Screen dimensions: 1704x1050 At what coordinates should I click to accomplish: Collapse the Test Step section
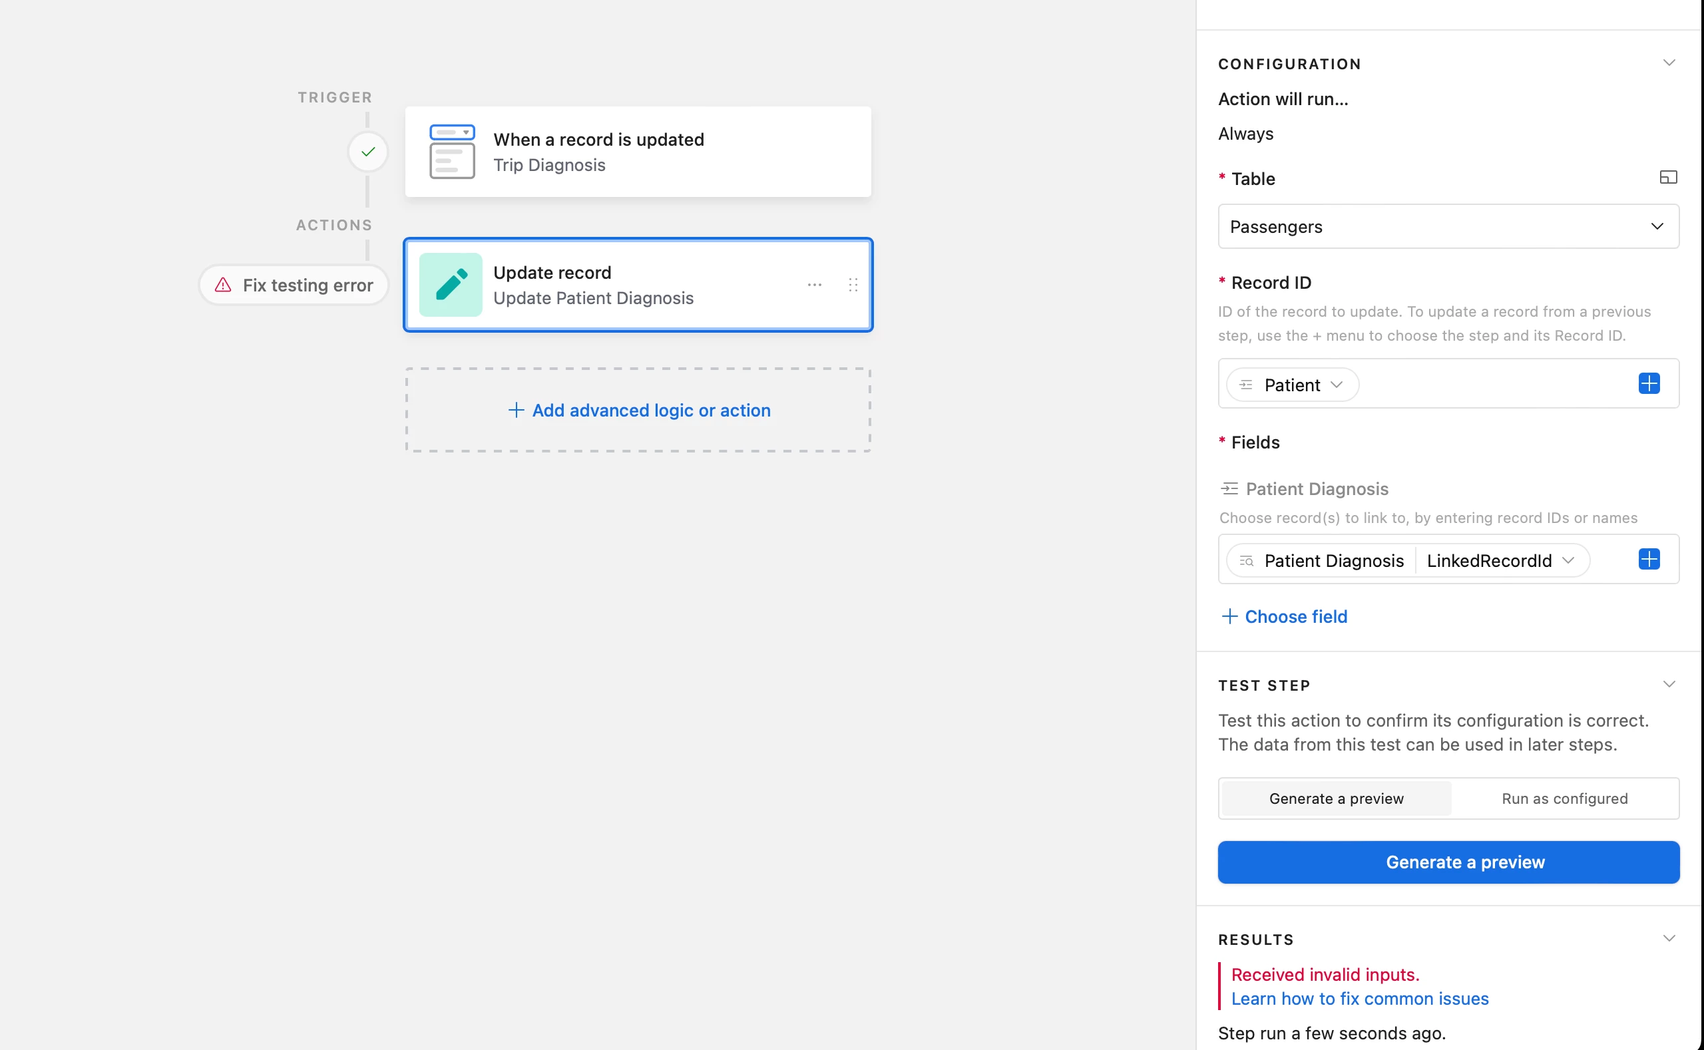1669,685
